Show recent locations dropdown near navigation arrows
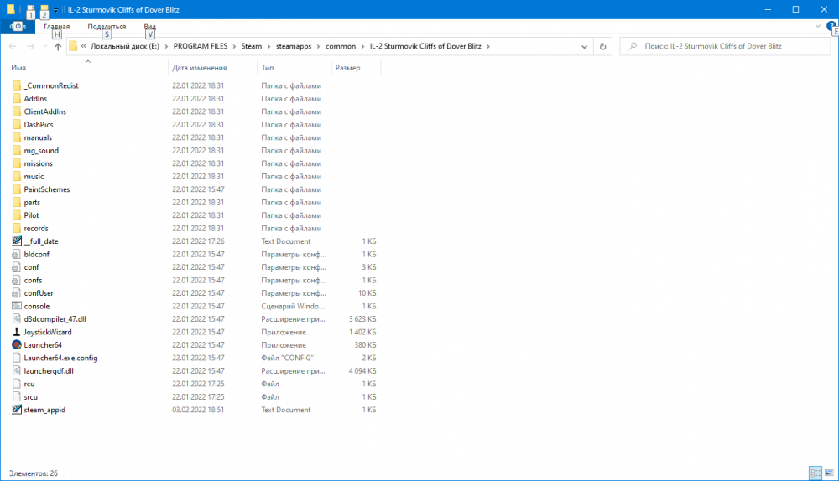 coord(44,47)
